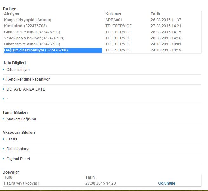Image resolution: width=208 pixels, height=191 pixels.
Task: Click the Aksiyon column header
Action: click(x=12, y=14)
